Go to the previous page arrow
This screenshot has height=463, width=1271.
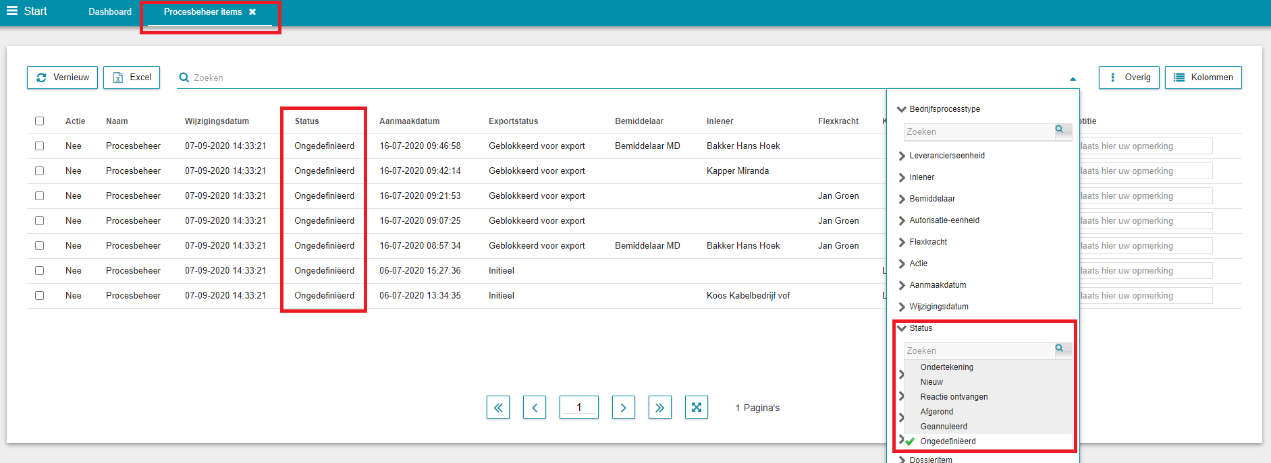tap(535, 407)
